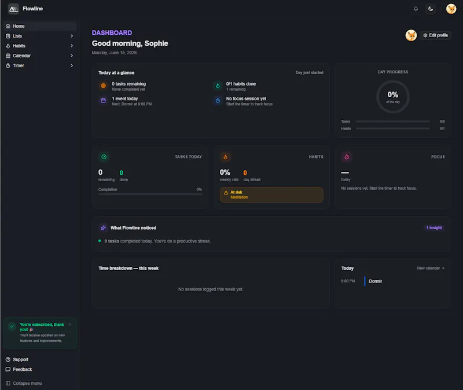
Task: Click the Habits flame icon in sidebar
Action: click(x=8, y=46)
